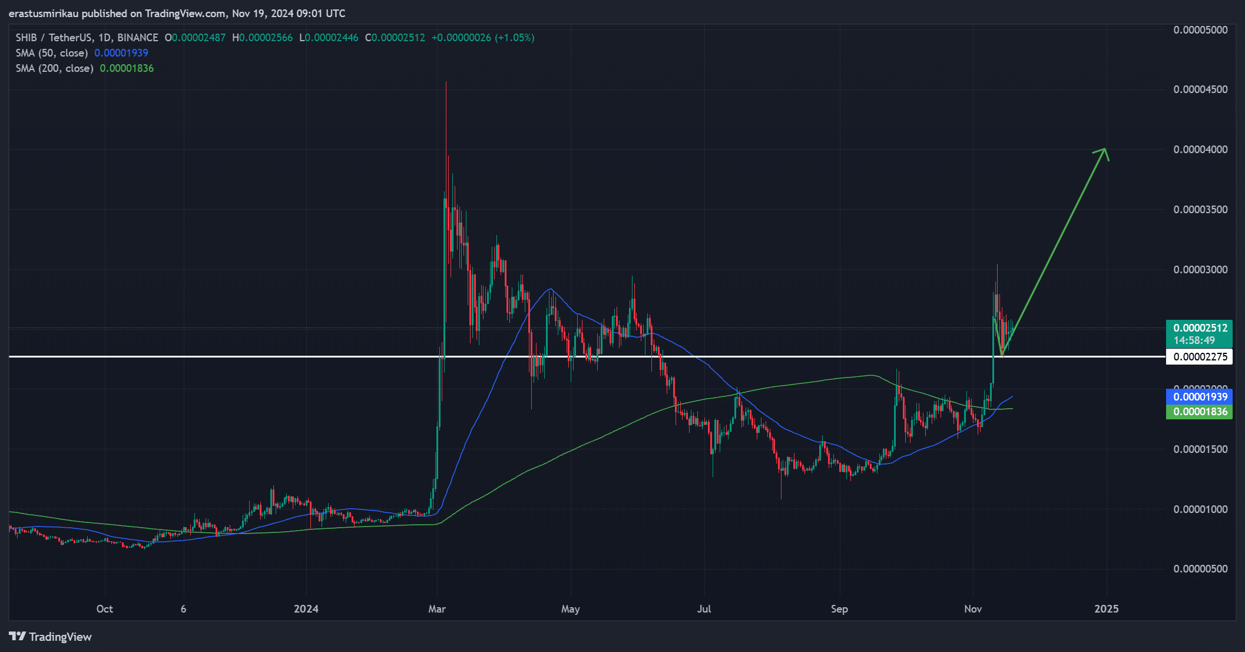Click the High value H0.00002566

pyautogui.click(x=262, y=38)
